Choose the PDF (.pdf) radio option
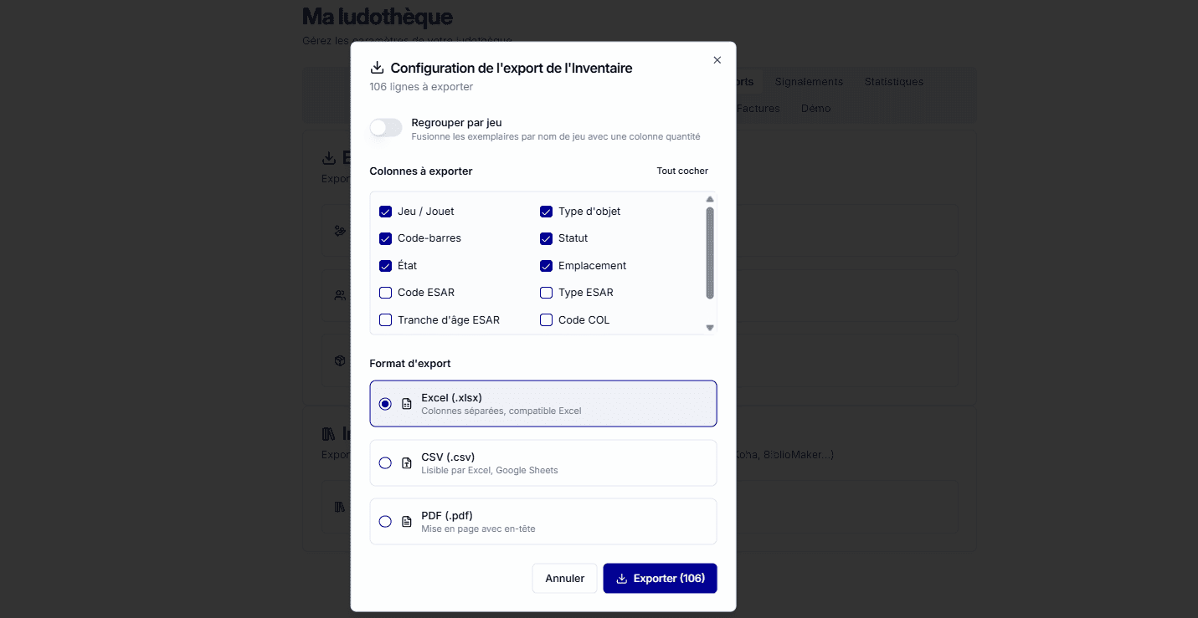Viewport: 1198px width, 618px height. [x=385, y=521]
